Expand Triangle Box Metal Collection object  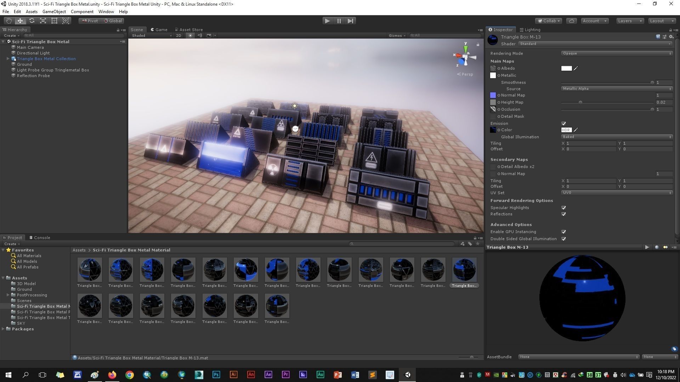click(x=8, y=59)
